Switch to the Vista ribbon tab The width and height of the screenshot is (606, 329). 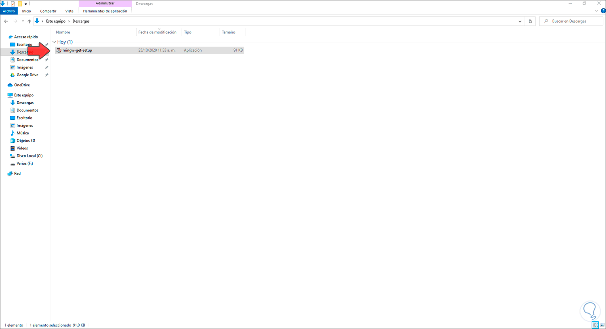coord(69,11)
